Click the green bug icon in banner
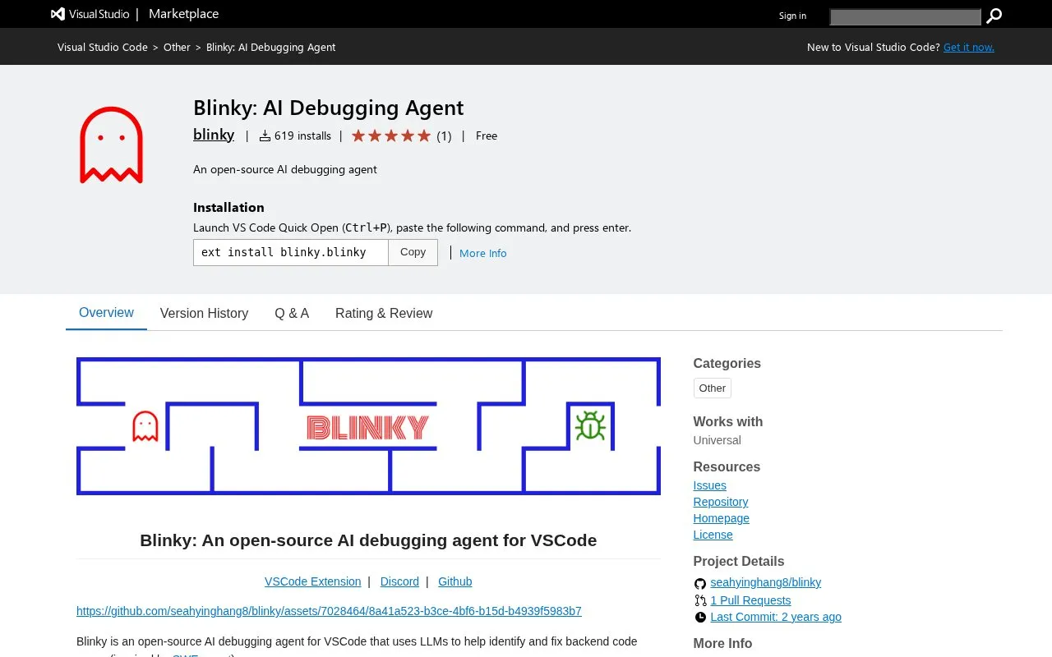The height and width of the screenshot is (657, 1052). 590,425
